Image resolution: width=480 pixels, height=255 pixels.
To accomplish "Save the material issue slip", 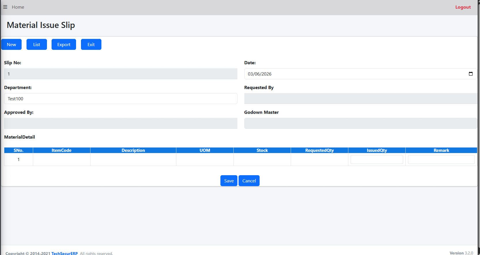I will click(x=229, y=181).
